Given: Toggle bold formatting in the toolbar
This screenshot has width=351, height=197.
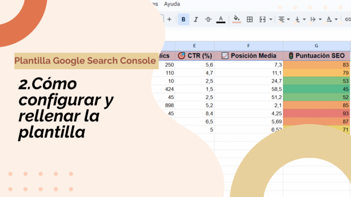Looking at the screenshot, I should click(183, 20).
